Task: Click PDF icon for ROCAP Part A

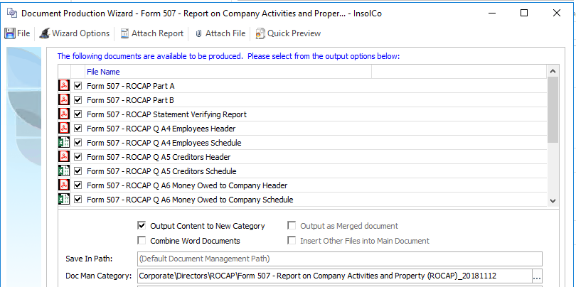Action: pos(64,86)
